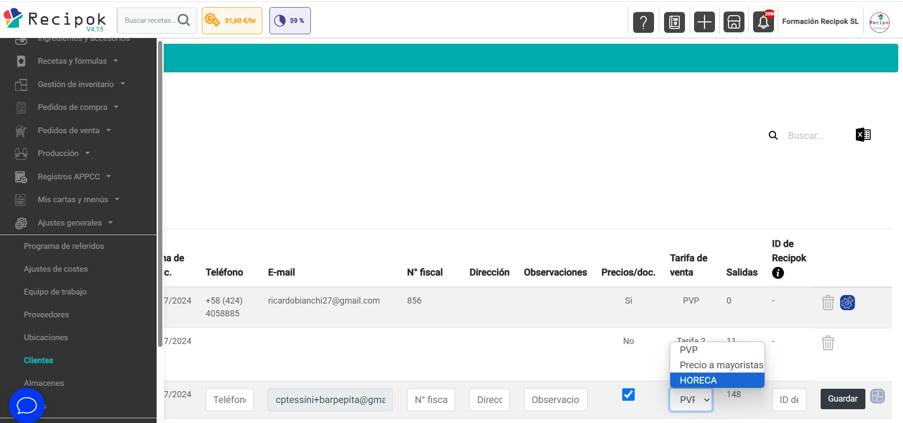Image resolution: width=903 pixels, height=423 pixels.
Task: Uncheck the Precios/doc. checkbox in edit row
Action: (x=628, y=394)
